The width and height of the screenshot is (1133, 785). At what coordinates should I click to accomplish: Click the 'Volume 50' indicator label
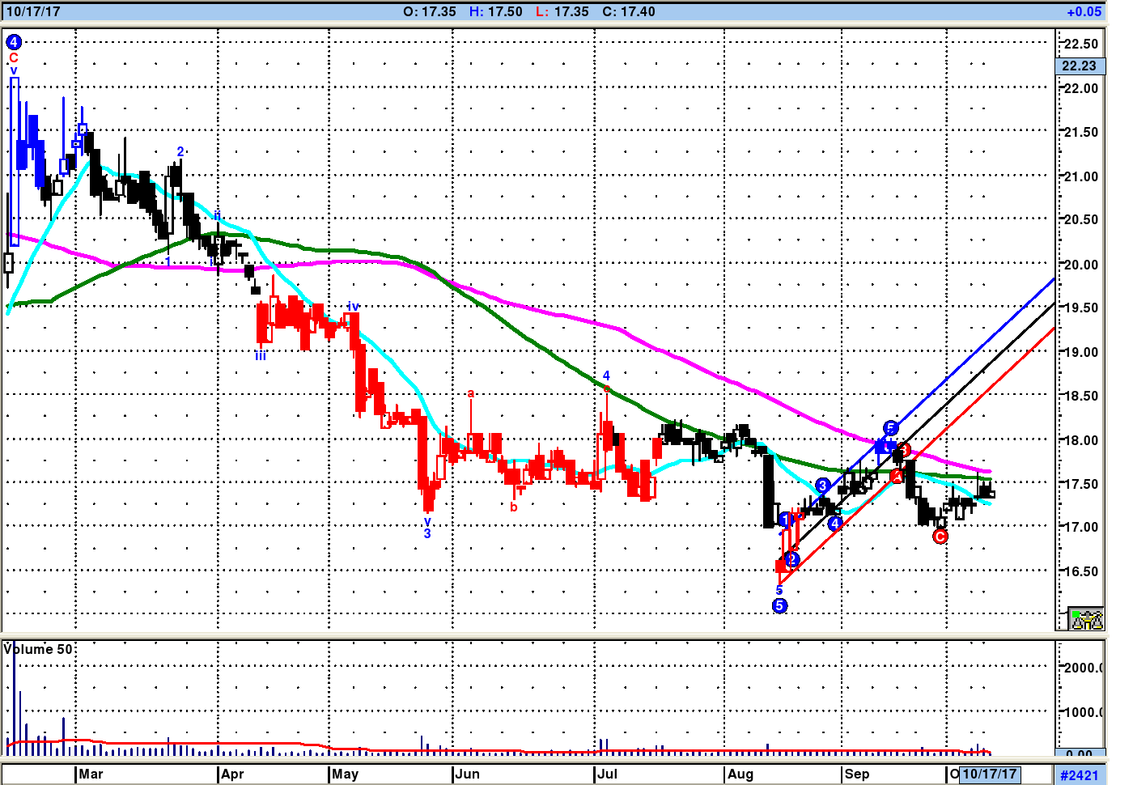(x=38, y=649)
